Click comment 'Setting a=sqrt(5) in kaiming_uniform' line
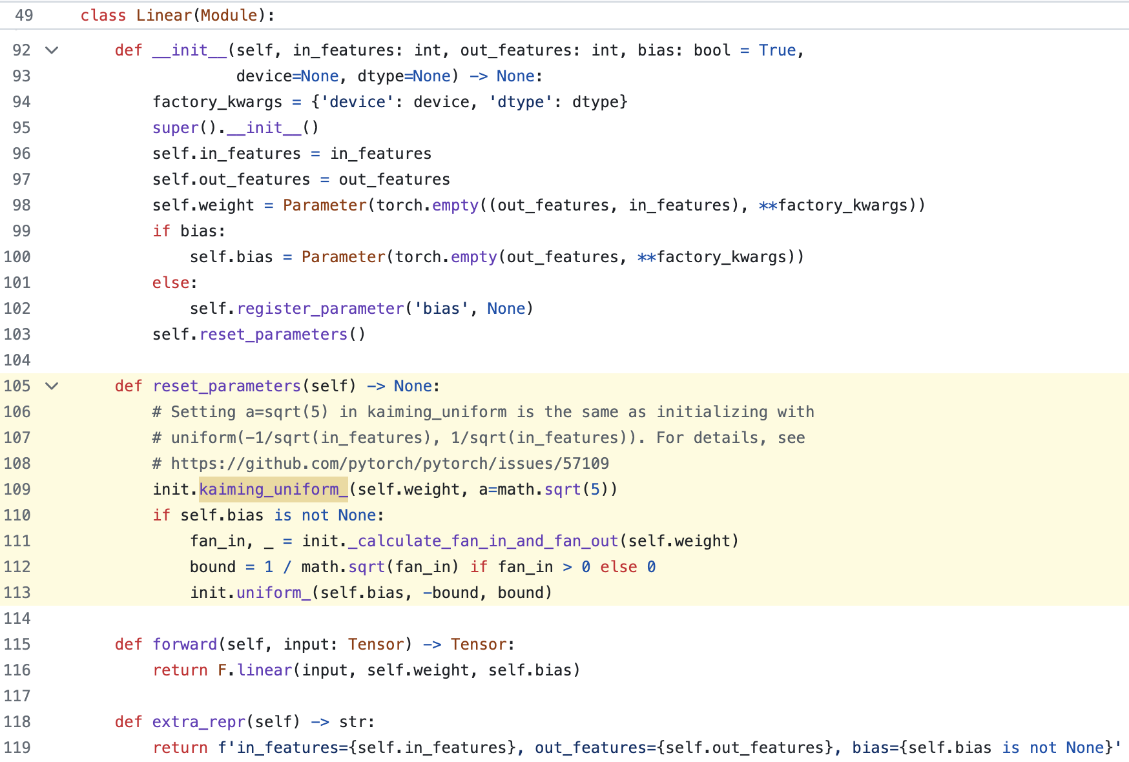Screen dimensions: 1129x762 coord(483,412)
